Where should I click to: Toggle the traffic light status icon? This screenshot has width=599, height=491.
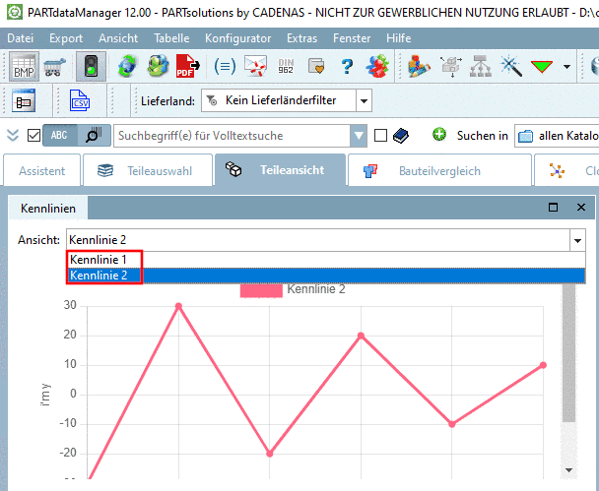pos(91,66)
